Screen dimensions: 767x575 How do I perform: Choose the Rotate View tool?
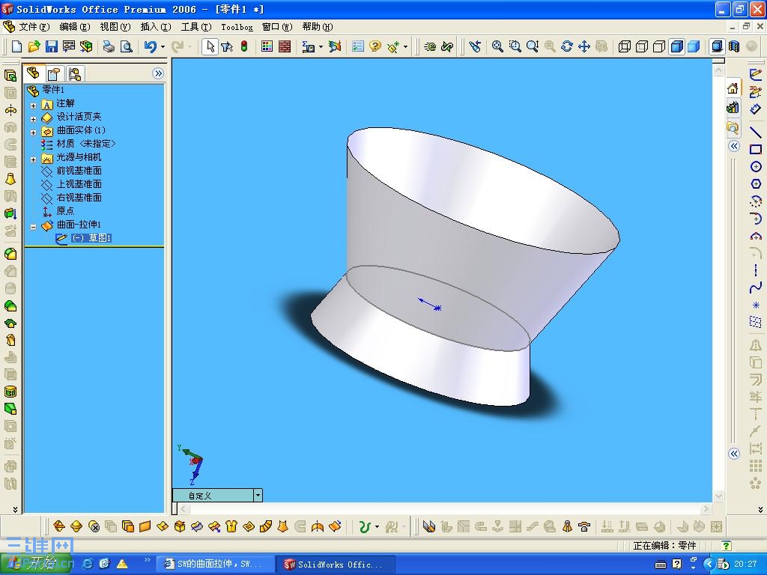pos(567,46)
